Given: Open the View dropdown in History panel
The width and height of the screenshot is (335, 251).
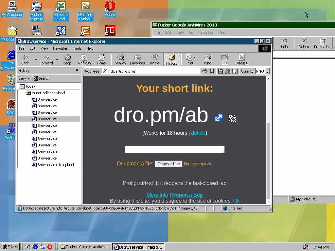Looking at the screenshot, I should tap(24, 78).
